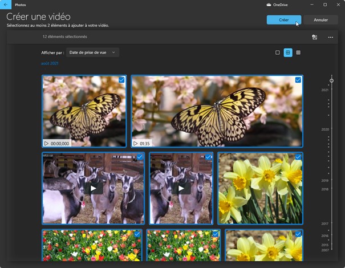The width and height of the screenshot is (345, 268).
Task: Open the OneDrive cloud status
Action: (x=278, y=5)
